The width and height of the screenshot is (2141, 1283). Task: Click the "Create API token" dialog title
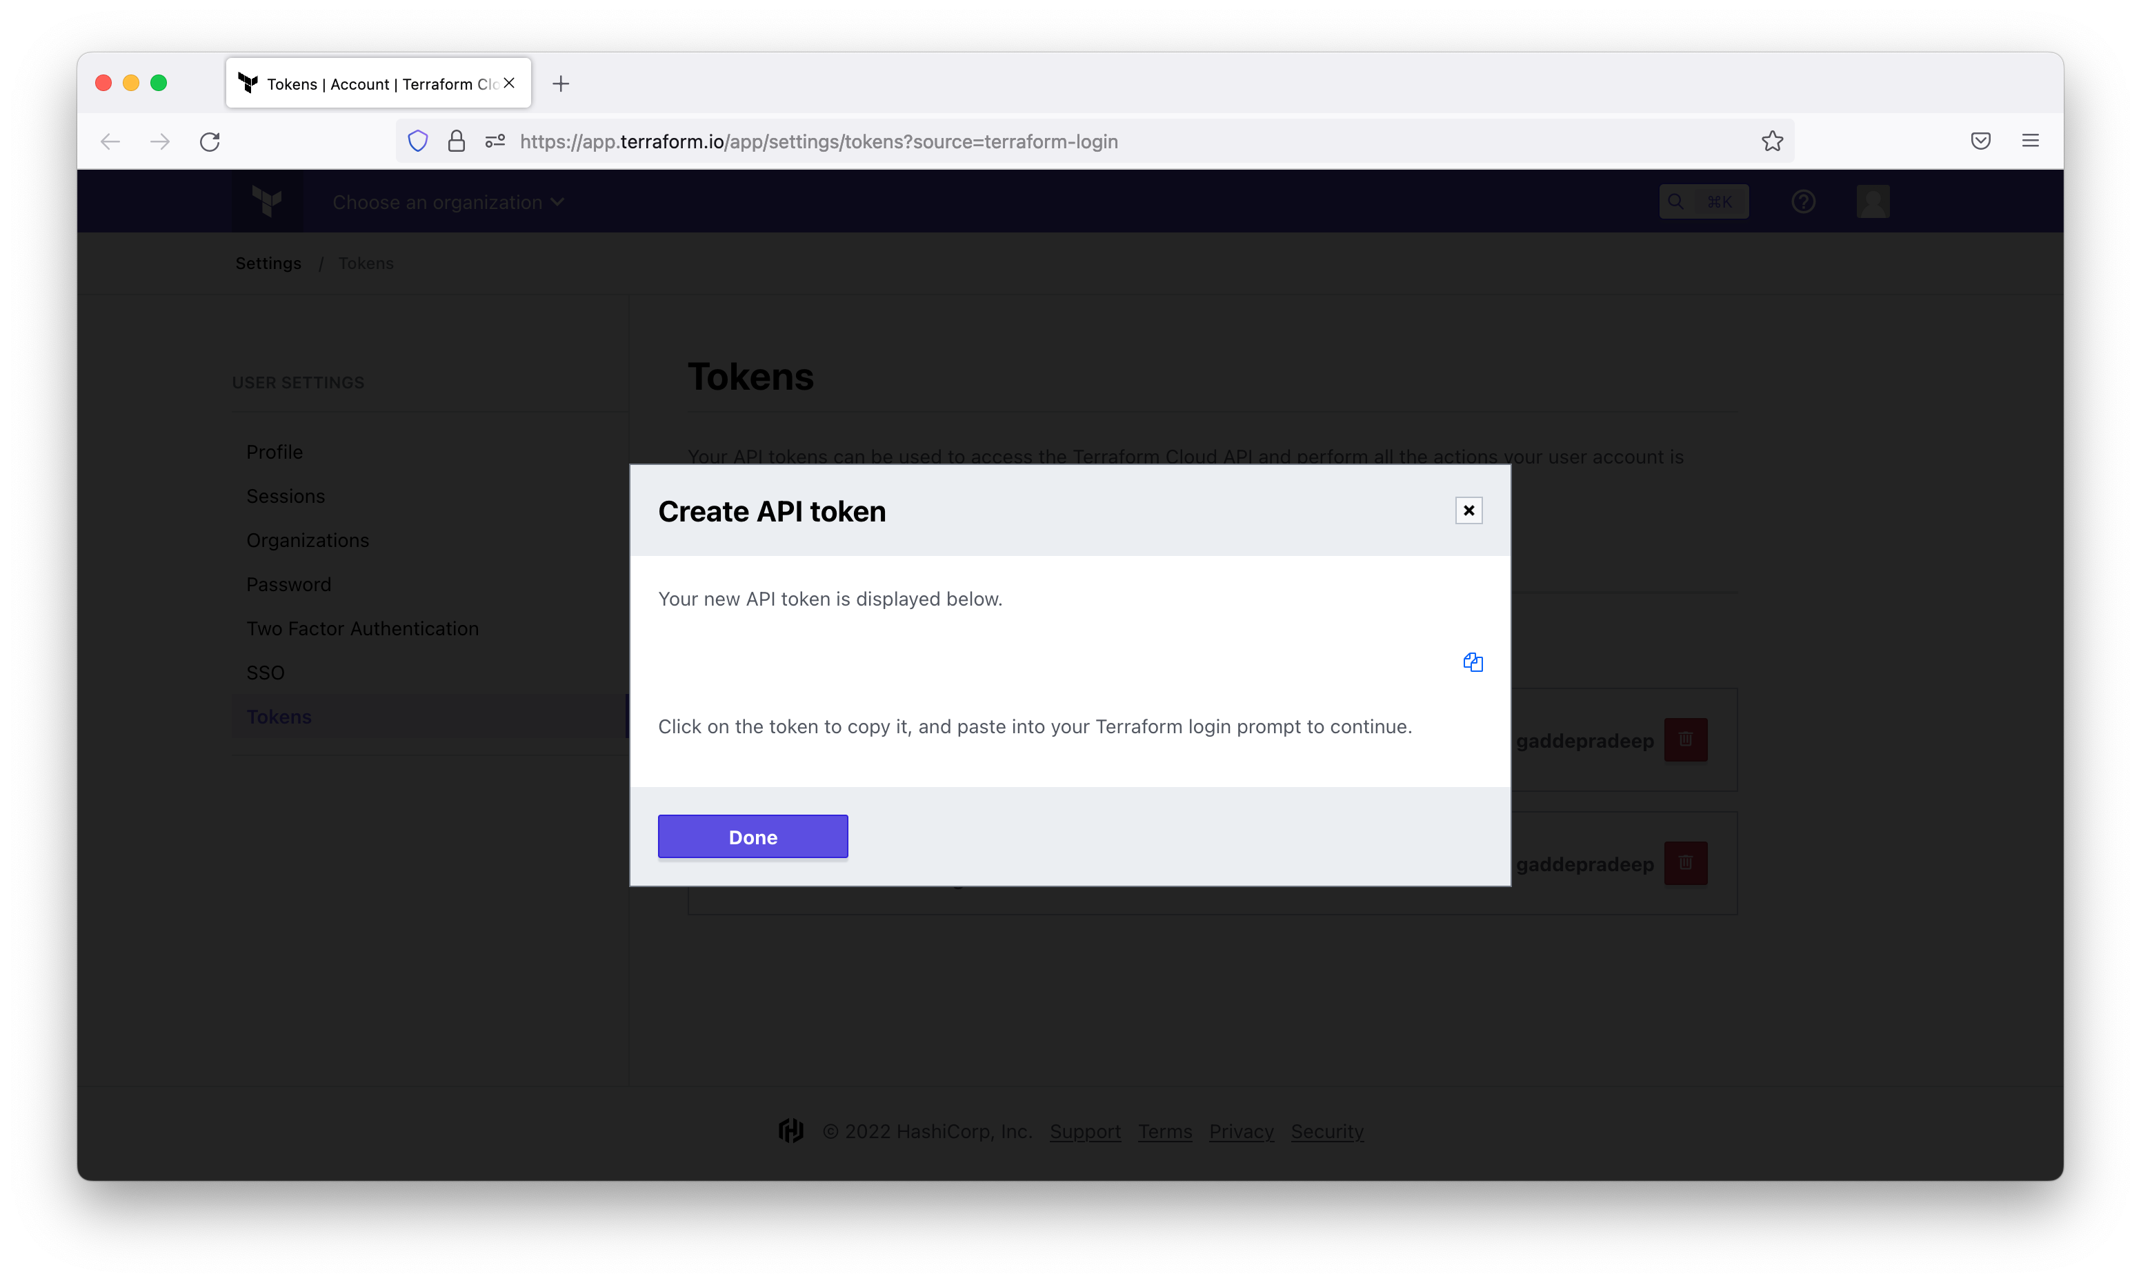pos(771,511)
